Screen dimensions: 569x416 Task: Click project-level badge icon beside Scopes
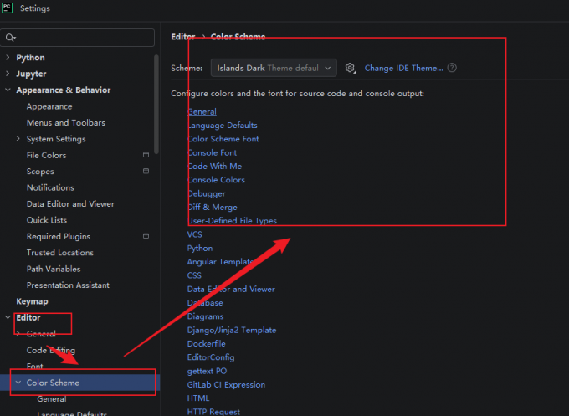pos(146,171)
